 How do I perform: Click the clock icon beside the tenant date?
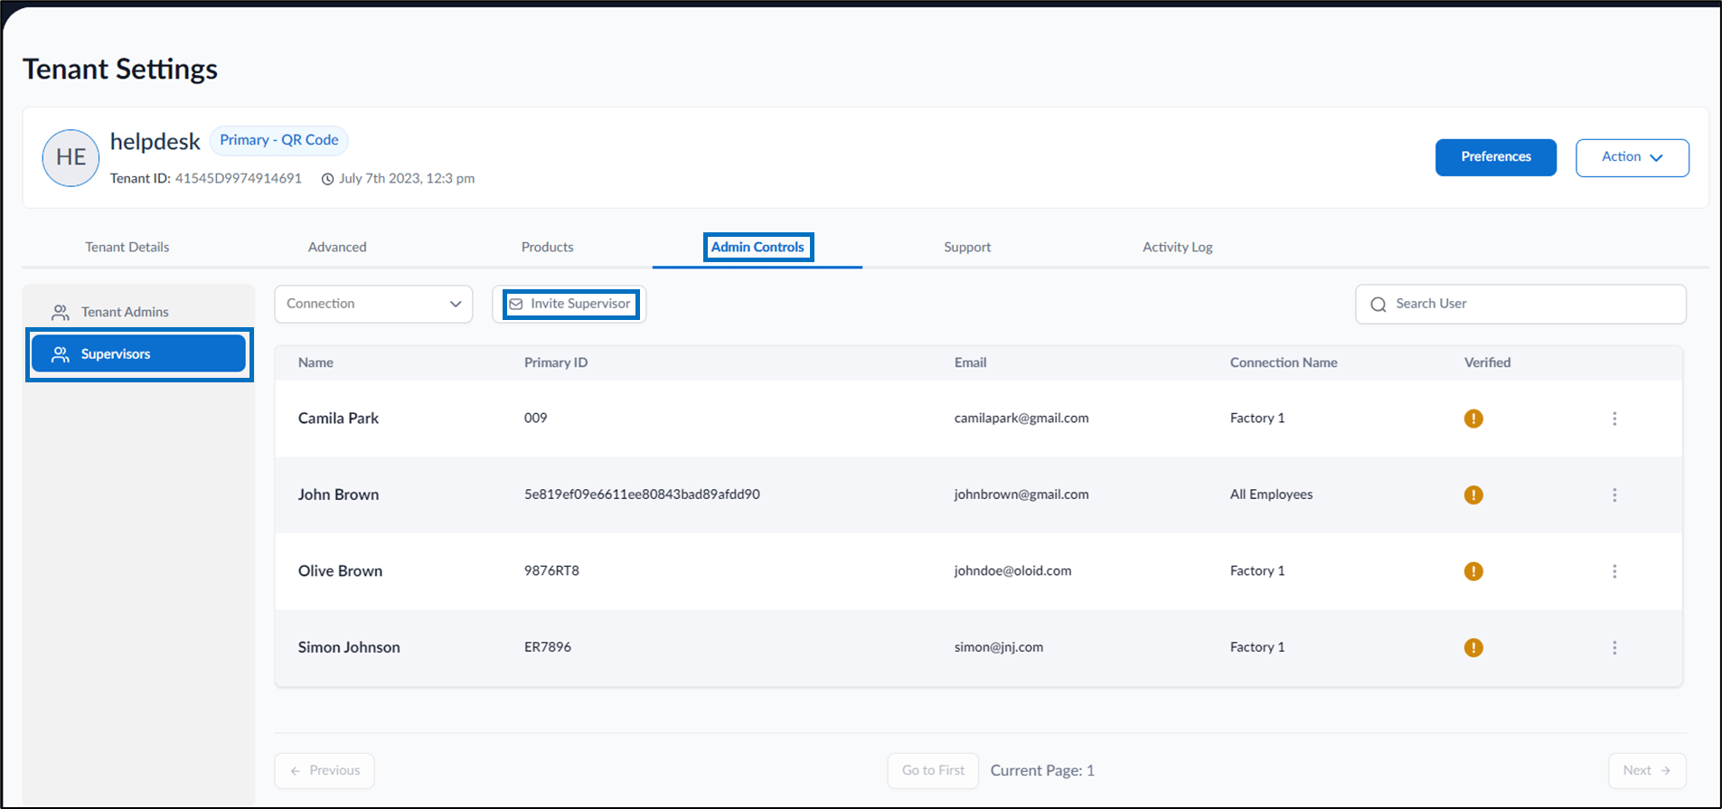tap(328, 179)
